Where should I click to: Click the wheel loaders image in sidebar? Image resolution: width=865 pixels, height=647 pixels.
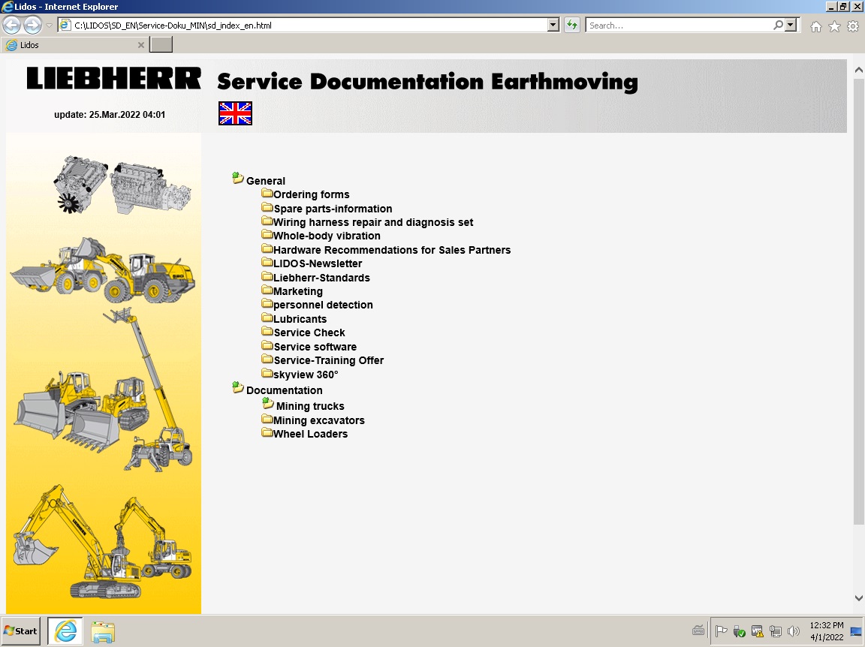pos(103,270)
